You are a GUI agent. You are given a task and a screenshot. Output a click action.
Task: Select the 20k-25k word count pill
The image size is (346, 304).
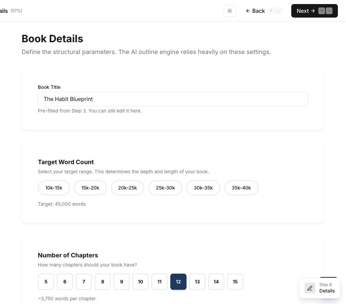coord(127,188)
